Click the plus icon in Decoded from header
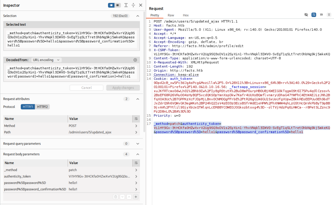This screenshot has width=334, height=205. tap(135, 60)
